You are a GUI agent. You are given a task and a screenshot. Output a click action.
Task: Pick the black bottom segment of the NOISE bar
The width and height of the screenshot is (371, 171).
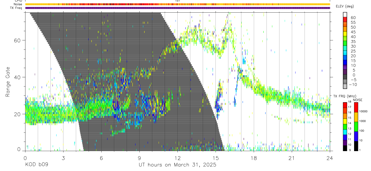pos(356,146)
